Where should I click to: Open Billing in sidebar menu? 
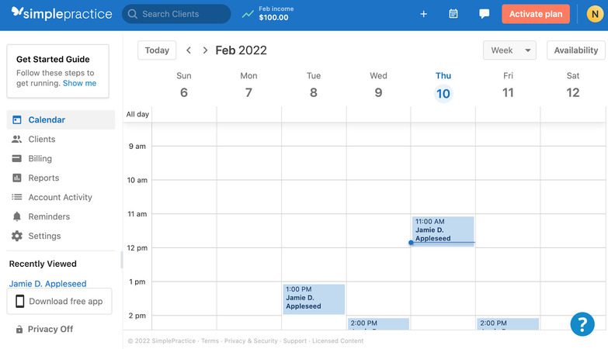click(x=61, y=158)
